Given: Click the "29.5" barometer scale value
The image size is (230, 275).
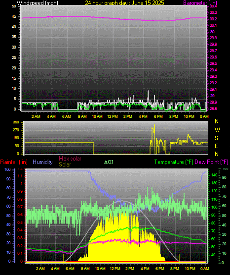Looking at the screenshot, I should pos(213,63).
